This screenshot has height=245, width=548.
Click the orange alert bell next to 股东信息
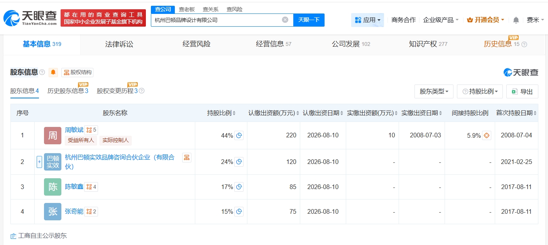[x=53, y=72]
